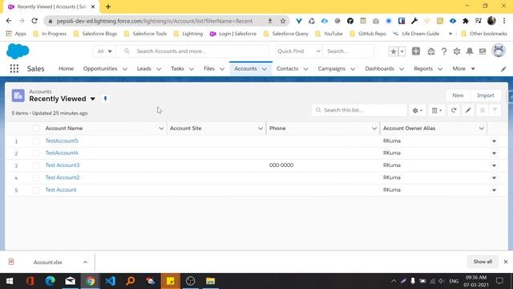The height and width of the screenshot is (289, 513).
Task: Open Notifications bell
Action: (470, 51)
